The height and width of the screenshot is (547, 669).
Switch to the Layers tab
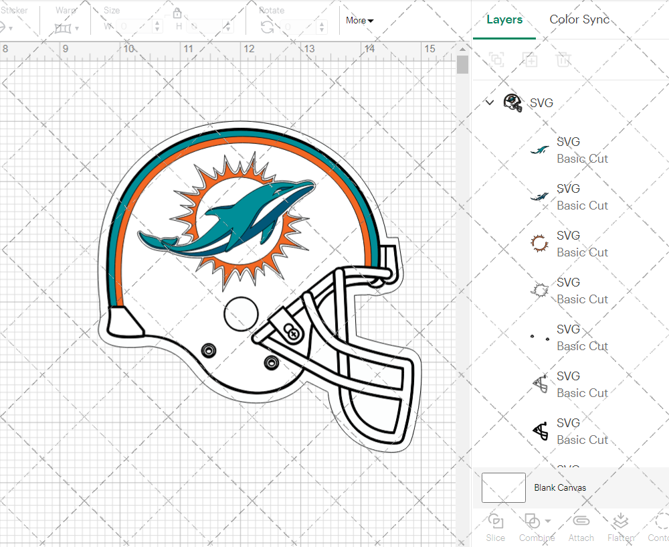click(504, 19)
